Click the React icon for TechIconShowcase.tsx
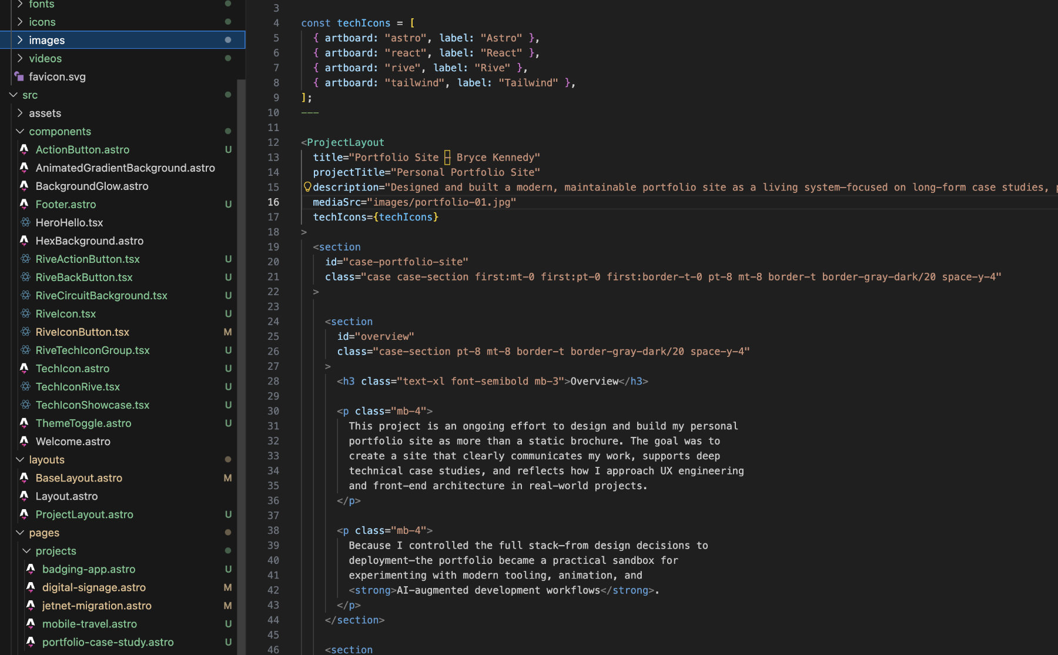 [25, 405]
